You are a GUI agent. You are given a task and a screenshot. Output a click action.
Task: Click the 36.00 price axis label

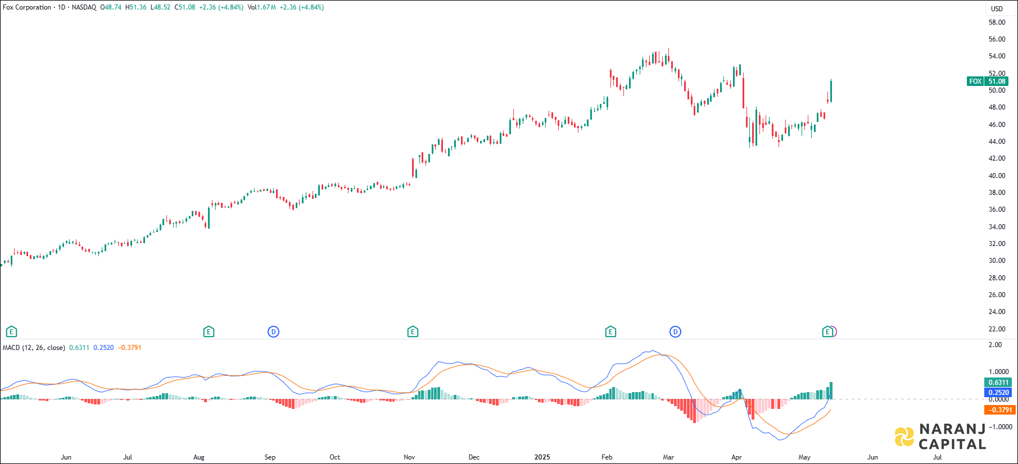tap(997, 210)
